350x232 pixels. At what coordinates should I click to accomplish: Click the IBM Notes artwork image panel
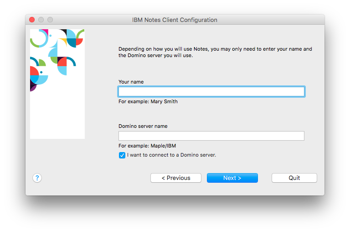57,84
